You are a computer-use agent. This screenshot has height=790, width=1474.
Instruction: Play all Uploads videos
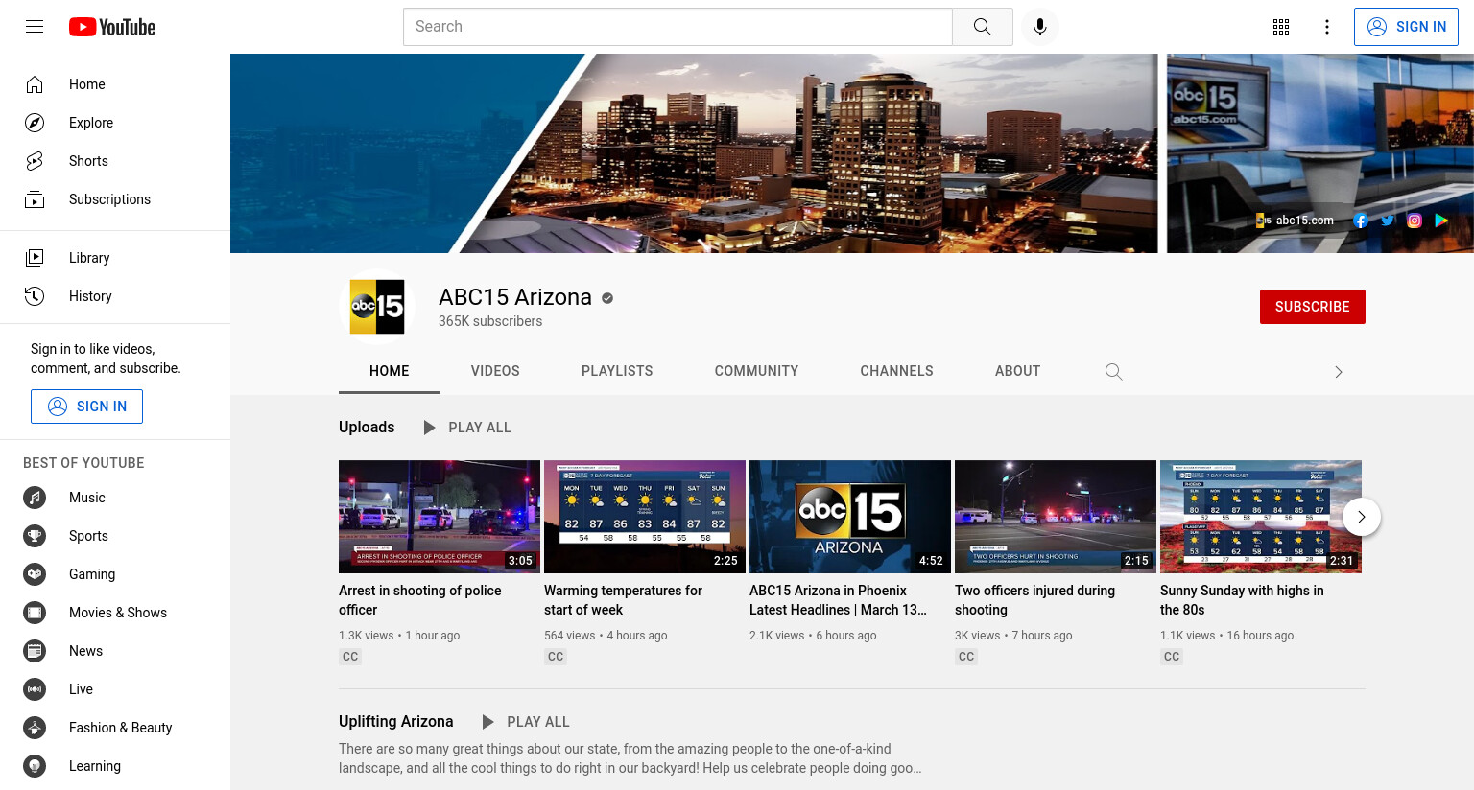(x=480, y=428)
